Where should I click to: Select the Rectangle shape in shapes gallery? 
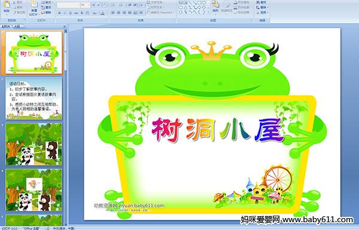(199, 3)
